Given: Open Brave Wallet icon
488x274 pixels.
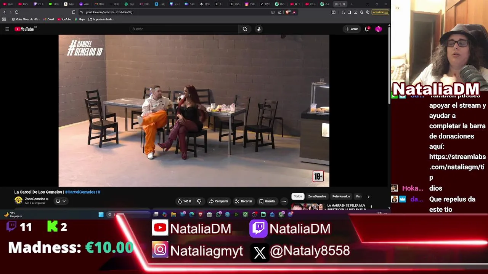Looking at the screenshot, I should (355, 12).
